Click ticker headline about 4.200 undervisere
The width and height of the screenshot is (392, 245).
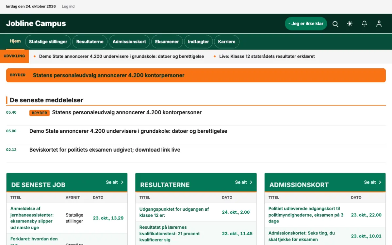[x=122, y=57]
